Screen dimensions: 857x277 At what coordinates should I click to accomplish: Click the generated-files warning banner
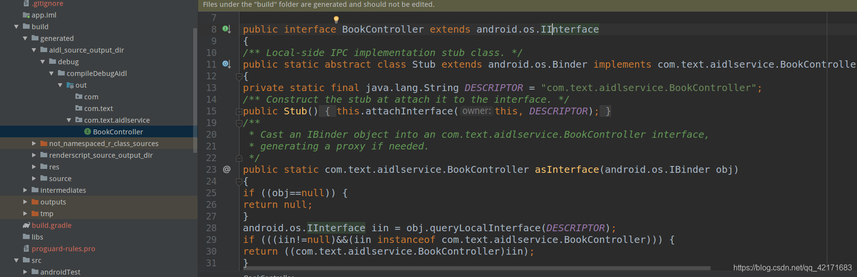pyautogui.click(x=528, y=5)
